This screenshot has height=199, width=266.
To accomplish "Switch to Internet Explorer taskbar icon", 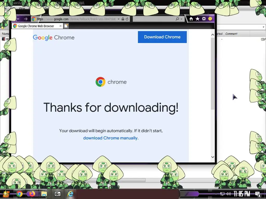I will pyautogui.click(x=70, y=194).
